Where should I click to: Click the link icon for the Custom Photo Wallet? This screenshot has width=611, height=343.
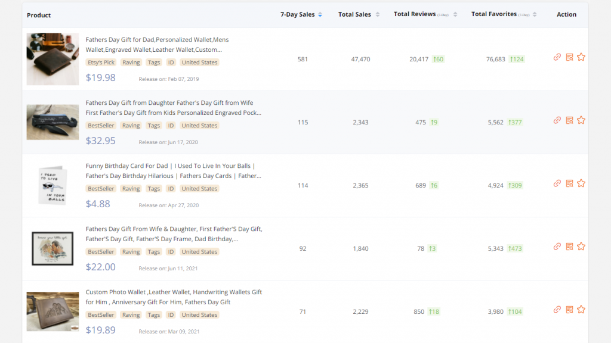tap(557, 310)
